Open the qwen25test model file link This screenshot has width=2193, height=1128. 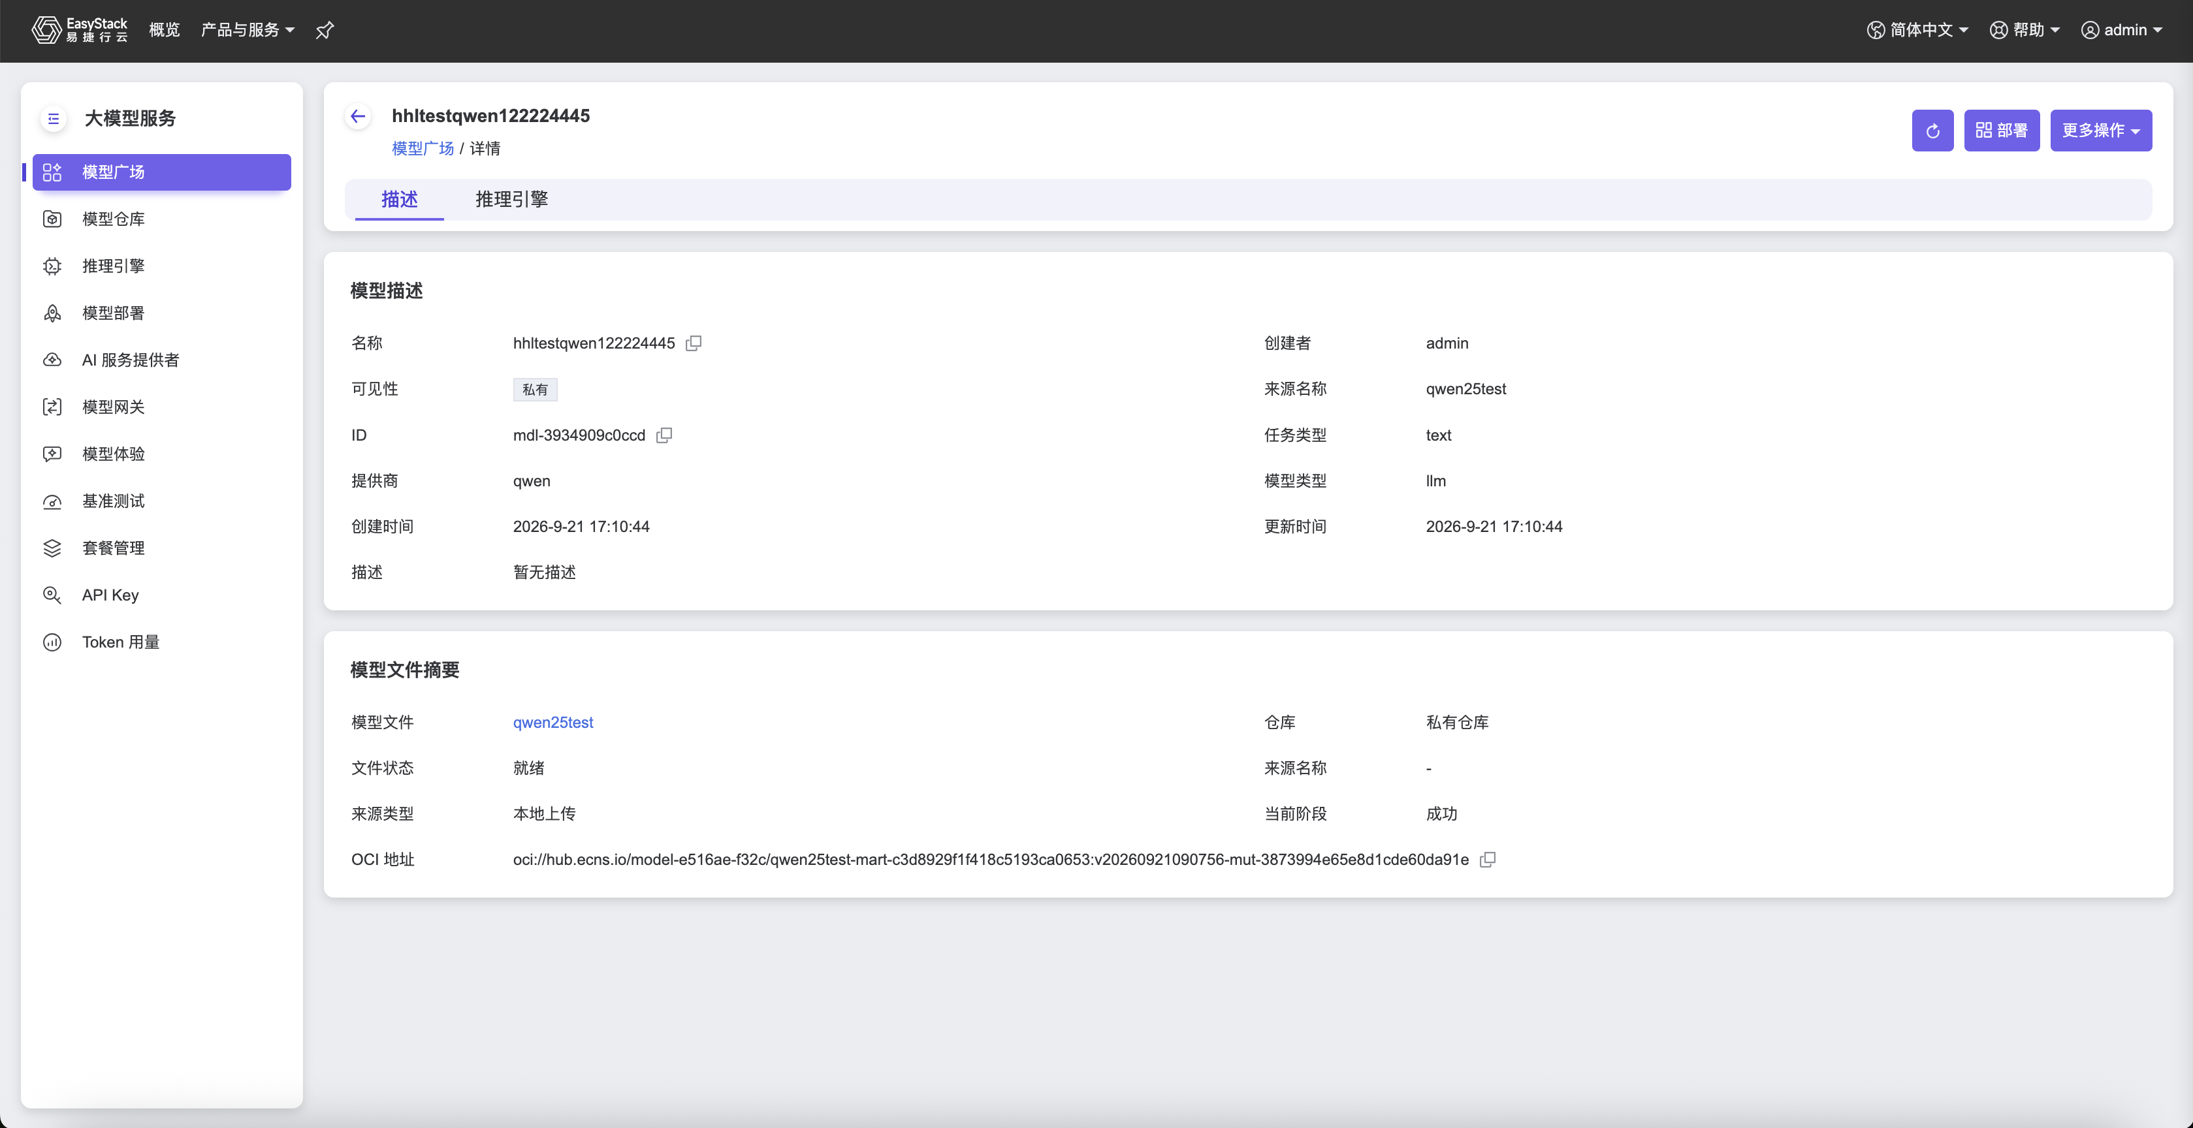click(x=552, y=722)
